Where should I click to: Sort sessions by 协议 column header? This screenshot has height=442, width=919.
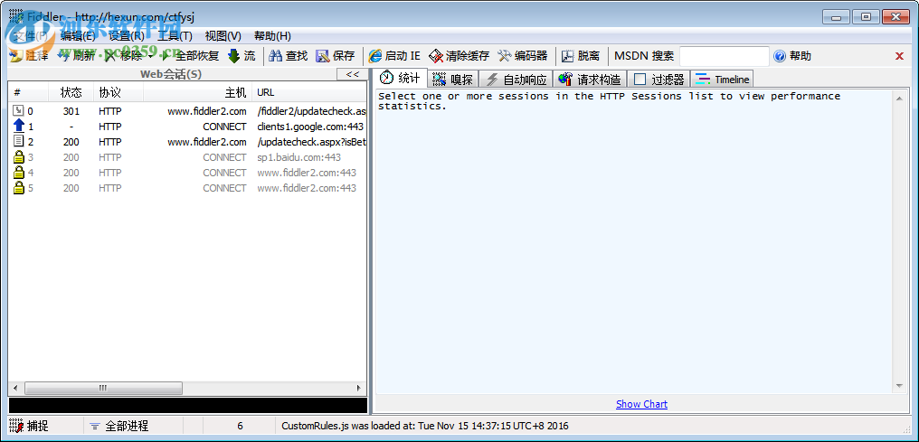tap(118, 92)
